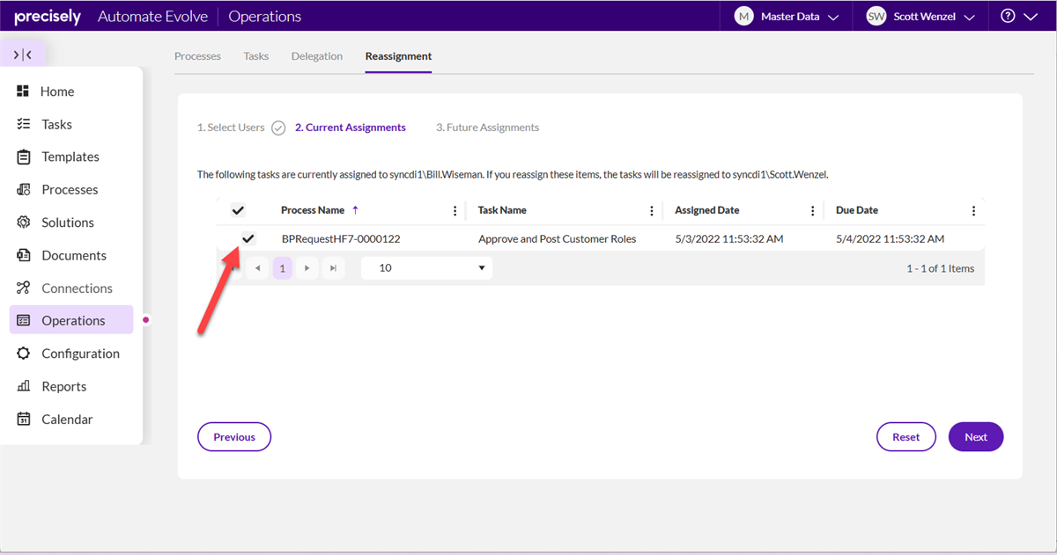Screen dimensions: 1057x555
Task: Click the Tasks checklist icon
Action: pos(24,124)
